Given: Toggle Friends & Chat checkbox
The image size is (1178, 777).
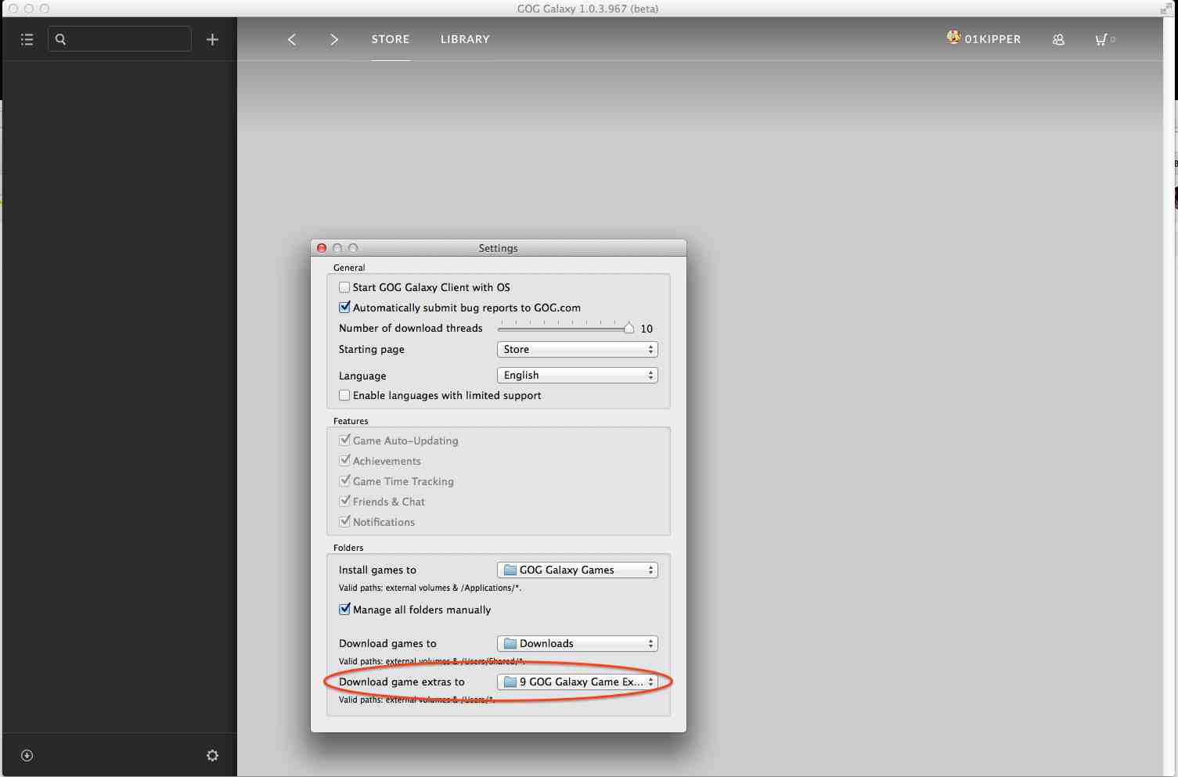Looking at the screenshot, I should [x=344, y=502].
